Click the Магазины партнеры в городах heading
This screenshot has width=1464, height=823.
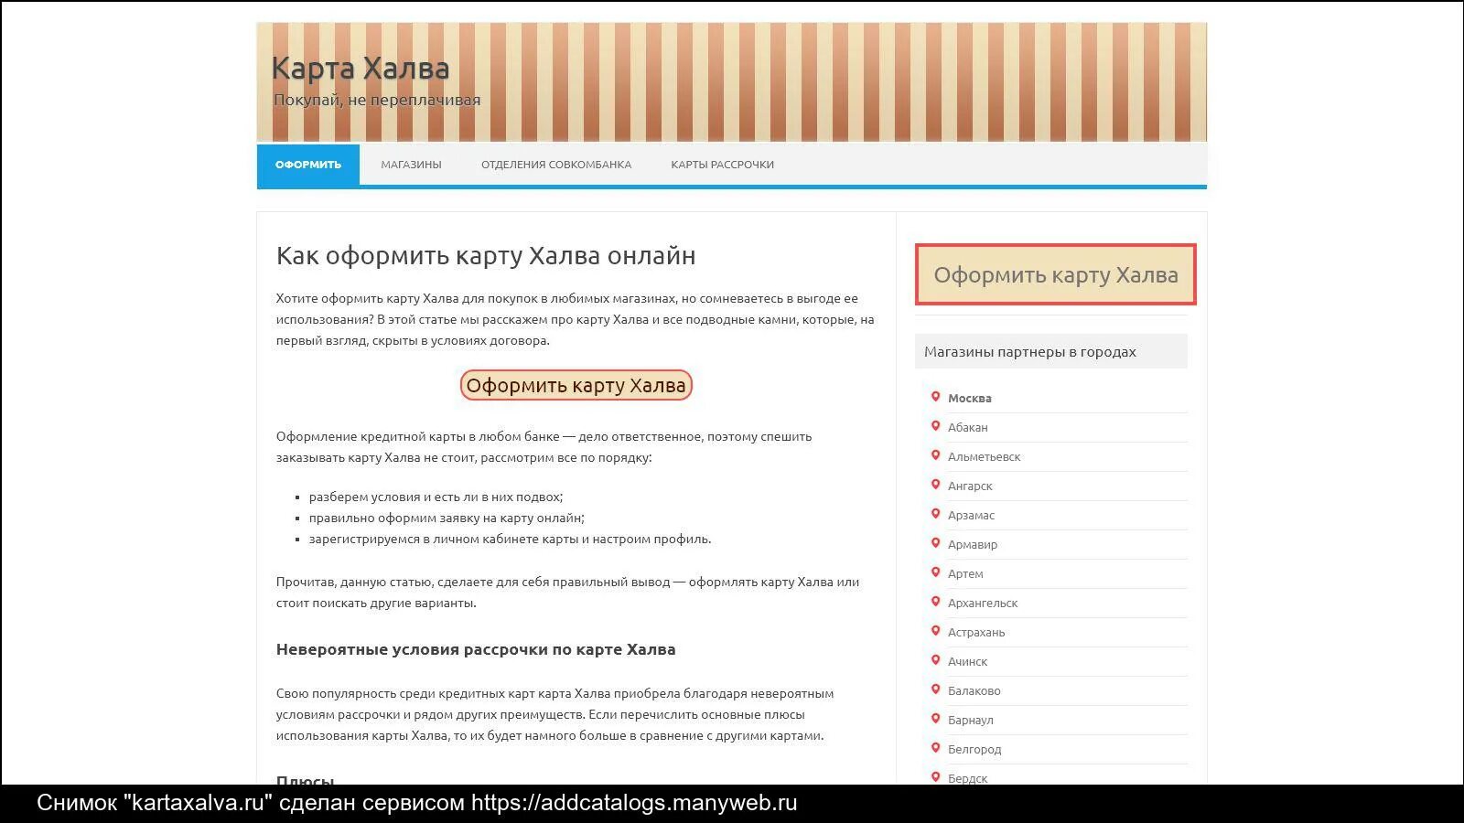tap(1030, 352)
